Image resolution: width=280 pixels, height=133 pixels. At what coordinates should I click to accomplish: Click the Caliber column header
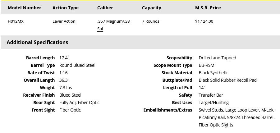(x=105, y=8)
